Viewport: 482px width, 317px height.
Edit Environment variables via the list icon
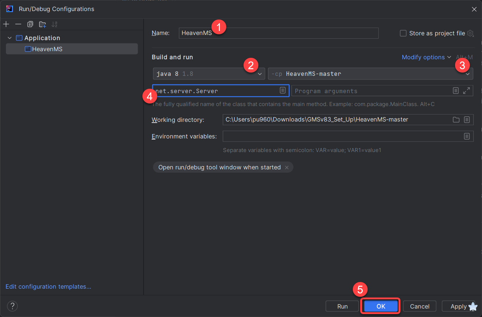click(467, 136)
